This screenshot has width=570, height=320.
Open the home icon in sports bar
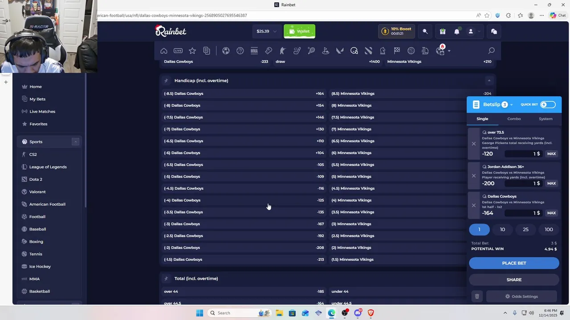click(x=164, y=51)
